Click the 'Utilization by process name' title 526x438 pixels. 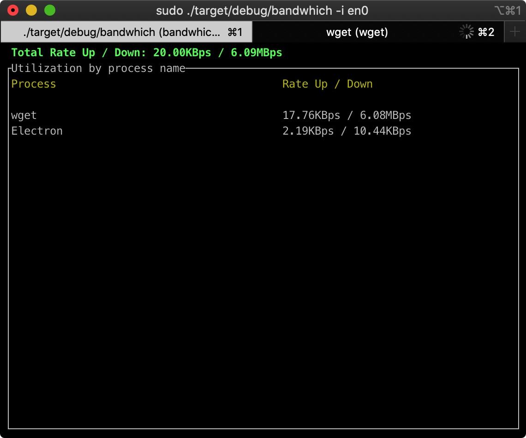point(98,68)
